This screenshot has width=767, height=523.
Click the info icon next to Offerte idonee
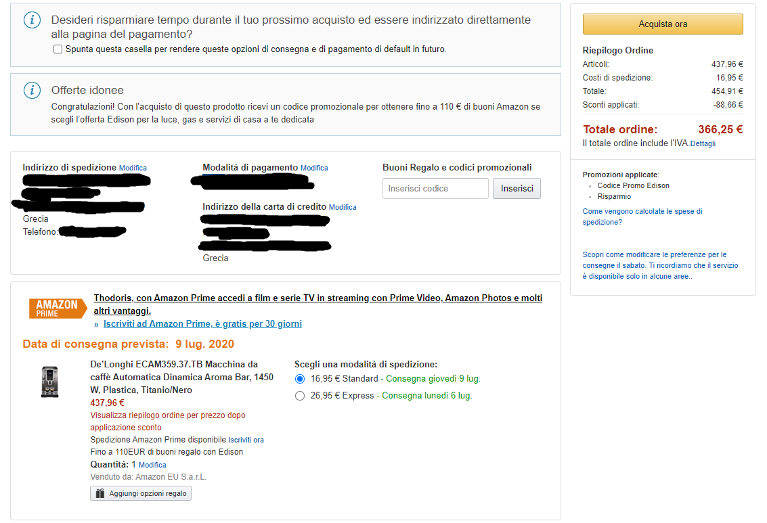[32, 91]
